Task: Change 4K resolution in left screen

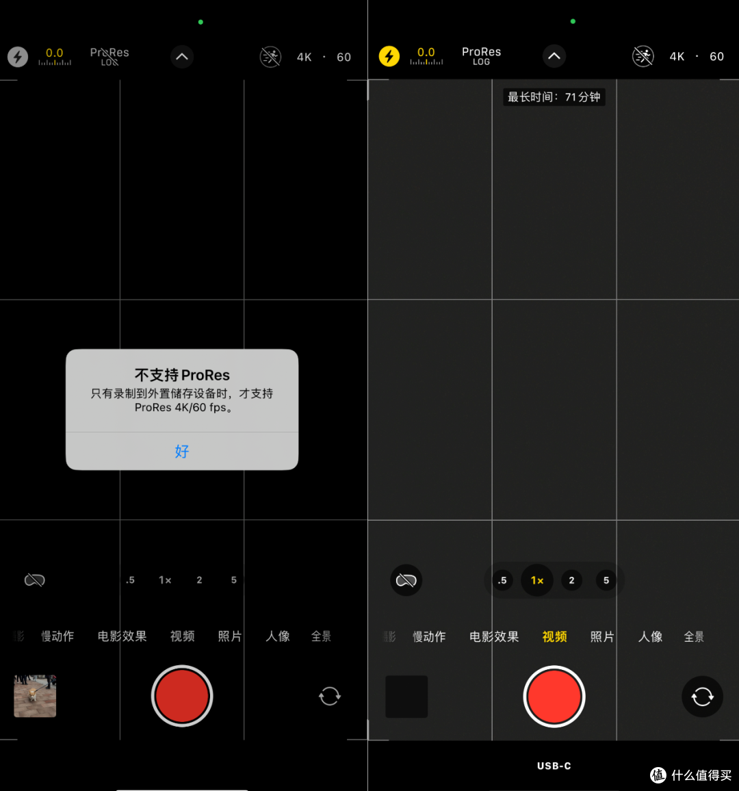Action: coord(304,57)
